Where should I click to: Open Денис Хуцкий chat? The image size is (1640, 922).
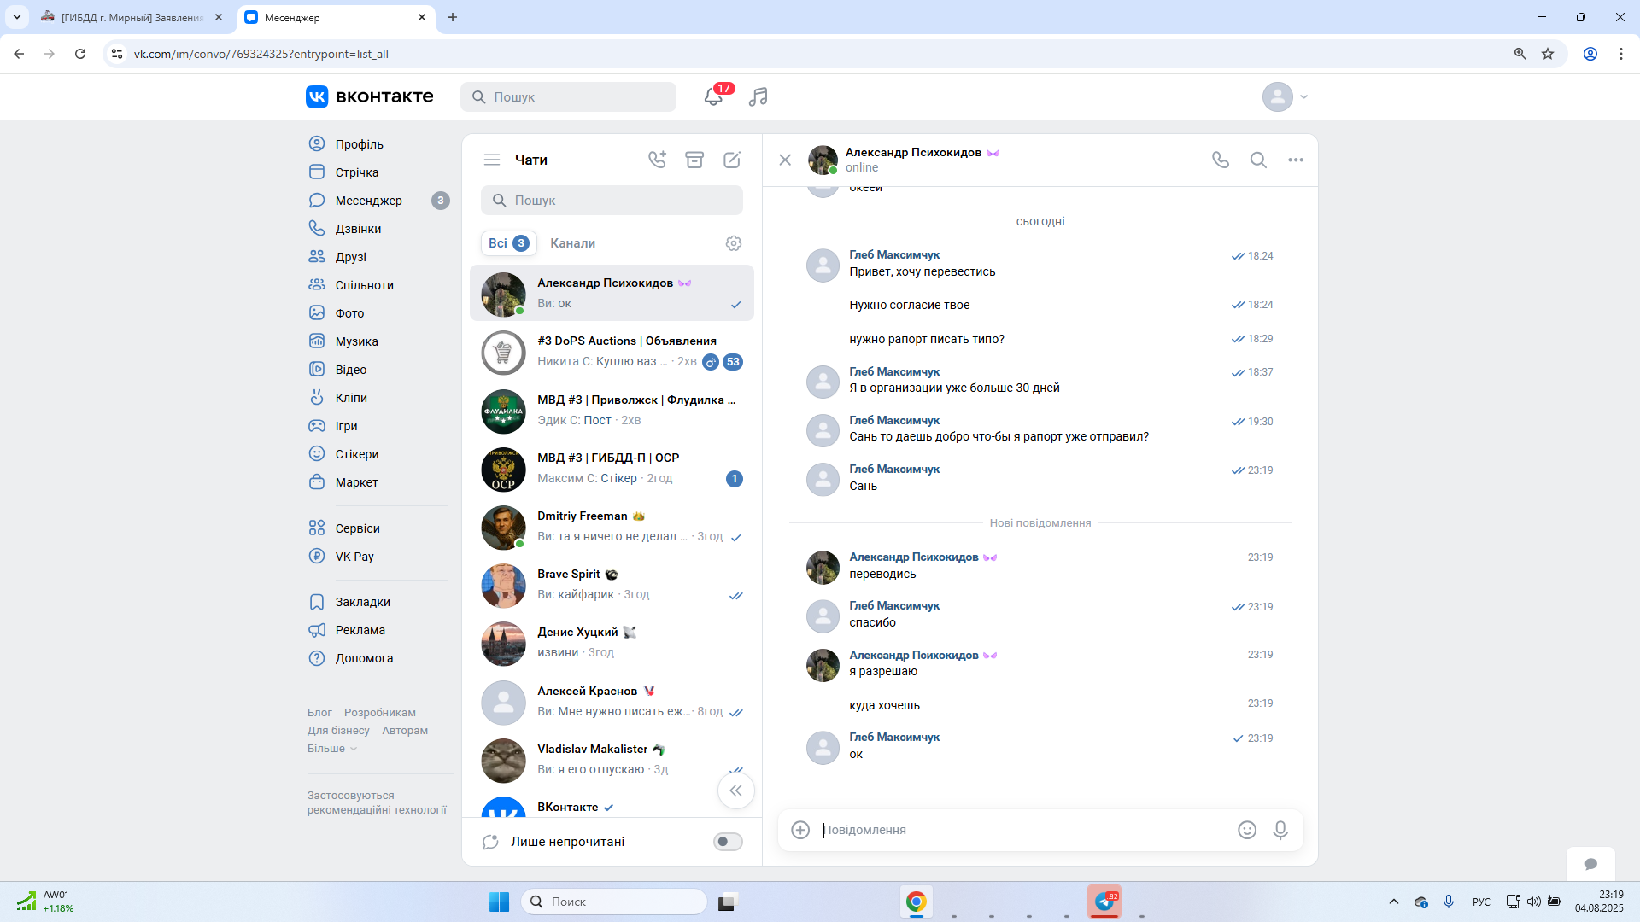pos(612,643)
